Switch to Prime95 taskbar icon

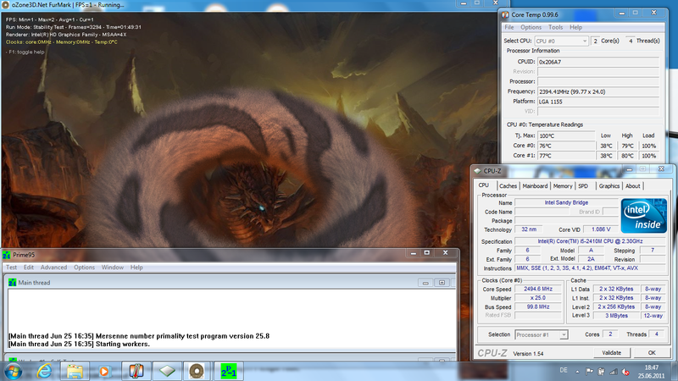pyautogui.click(x=228, y=371)
